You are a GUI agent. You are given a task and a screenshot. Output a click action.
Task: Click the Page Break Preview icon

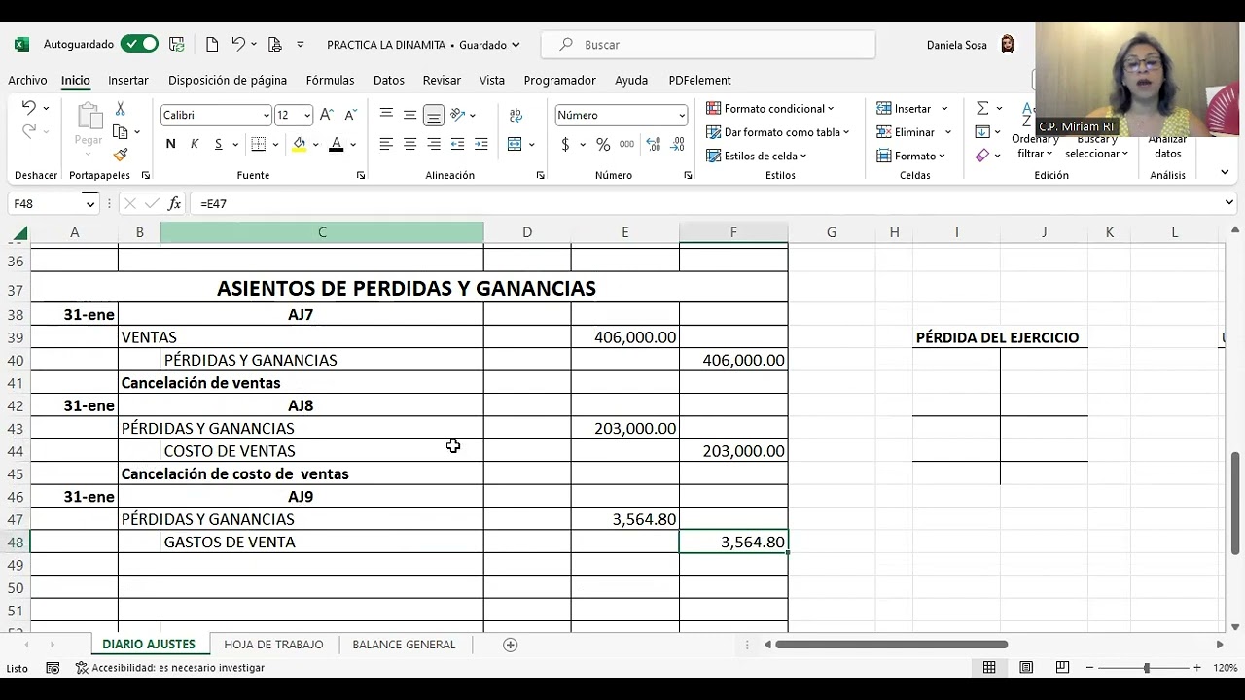[1062, 668]
